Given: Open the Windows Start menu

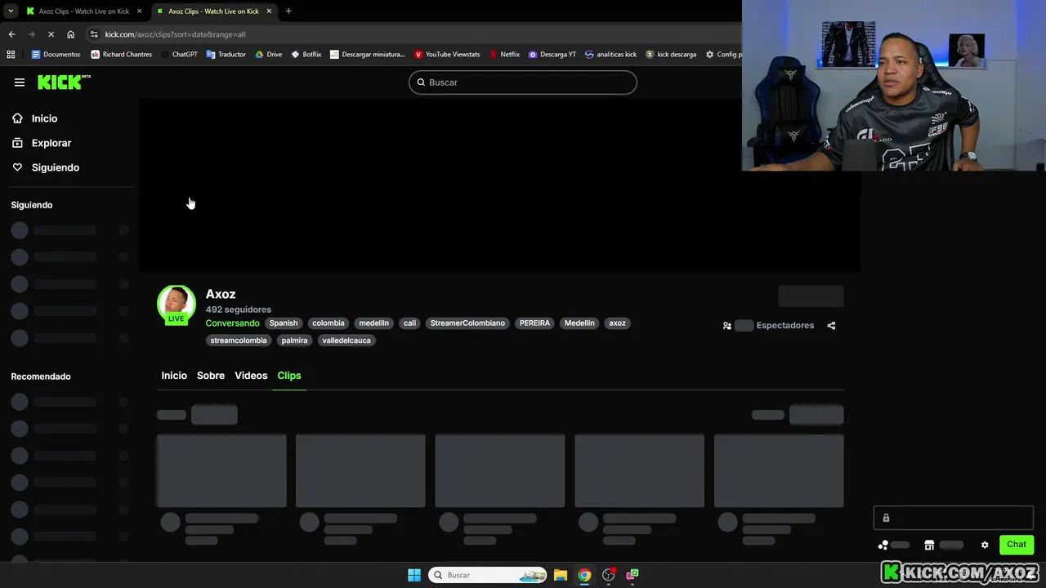Looking at the screenshot, I should point(414,575).
